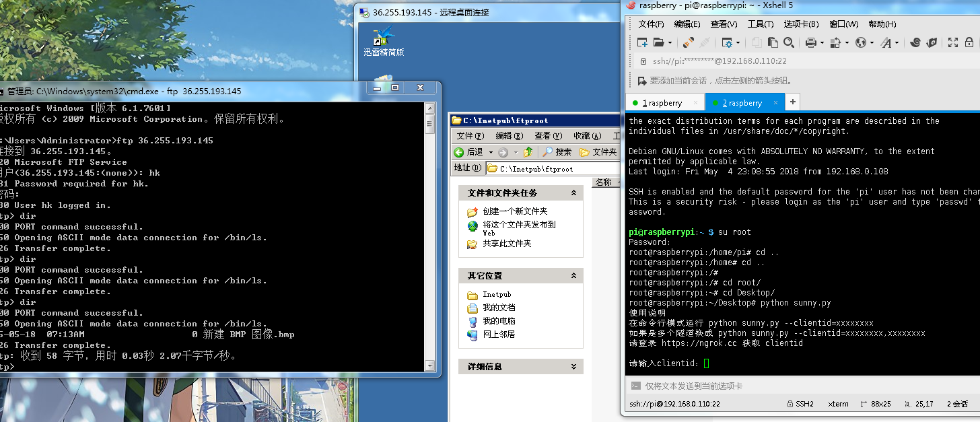Click the 迅雷精简版 desktop shortcut in remote desktop
Screen dimensions: 980x422
[x=384, y=42]
